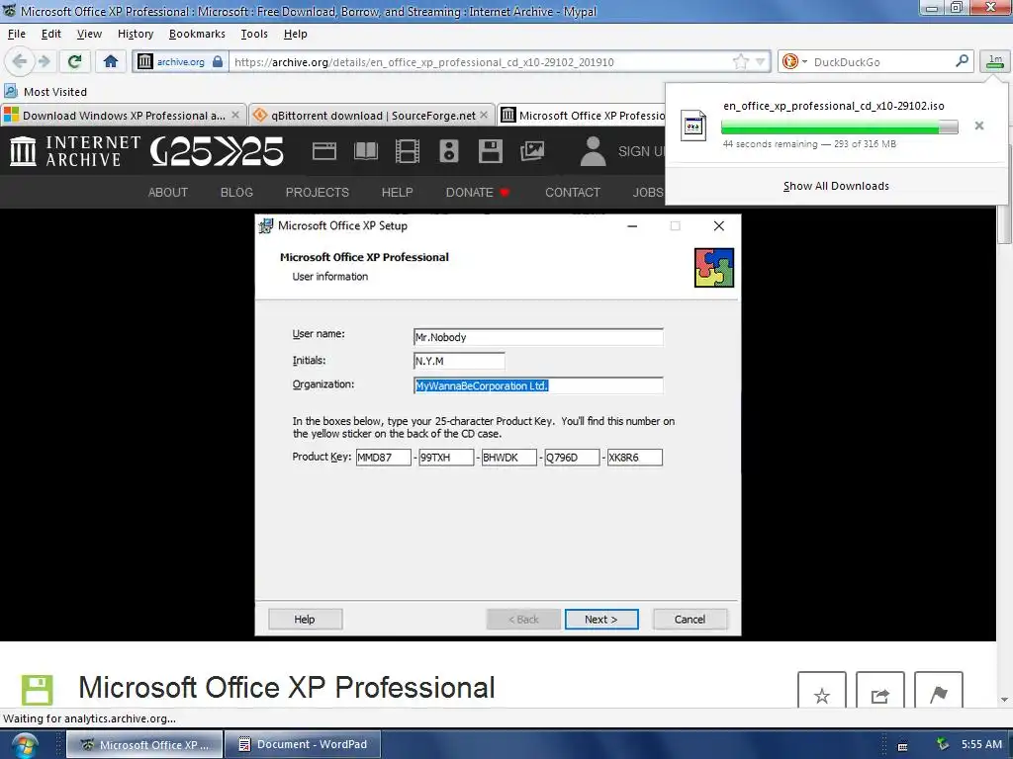Click the CONTACT navigation link
1013x759 pixels.
click(x=573, y=193)
